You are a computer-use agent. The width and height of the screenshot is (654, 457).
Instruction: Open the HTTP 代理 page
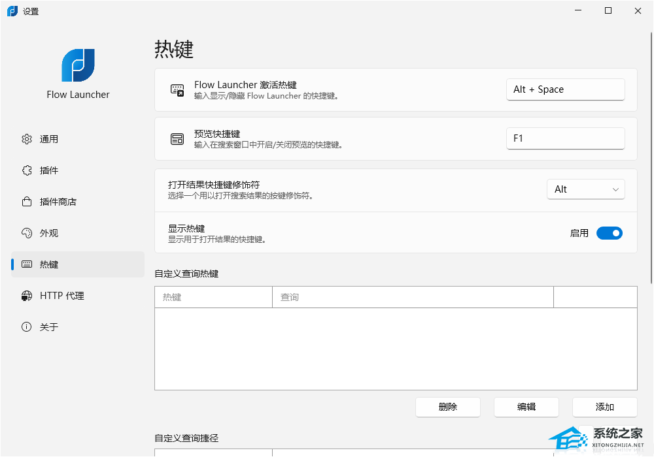[78, 296]
